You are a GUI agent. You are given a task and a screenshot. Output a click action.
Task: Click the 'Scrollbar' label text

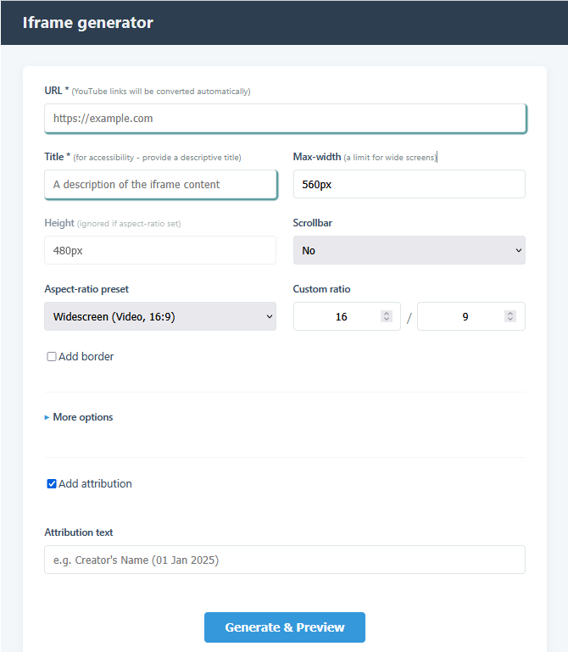[x=312, y=223]
